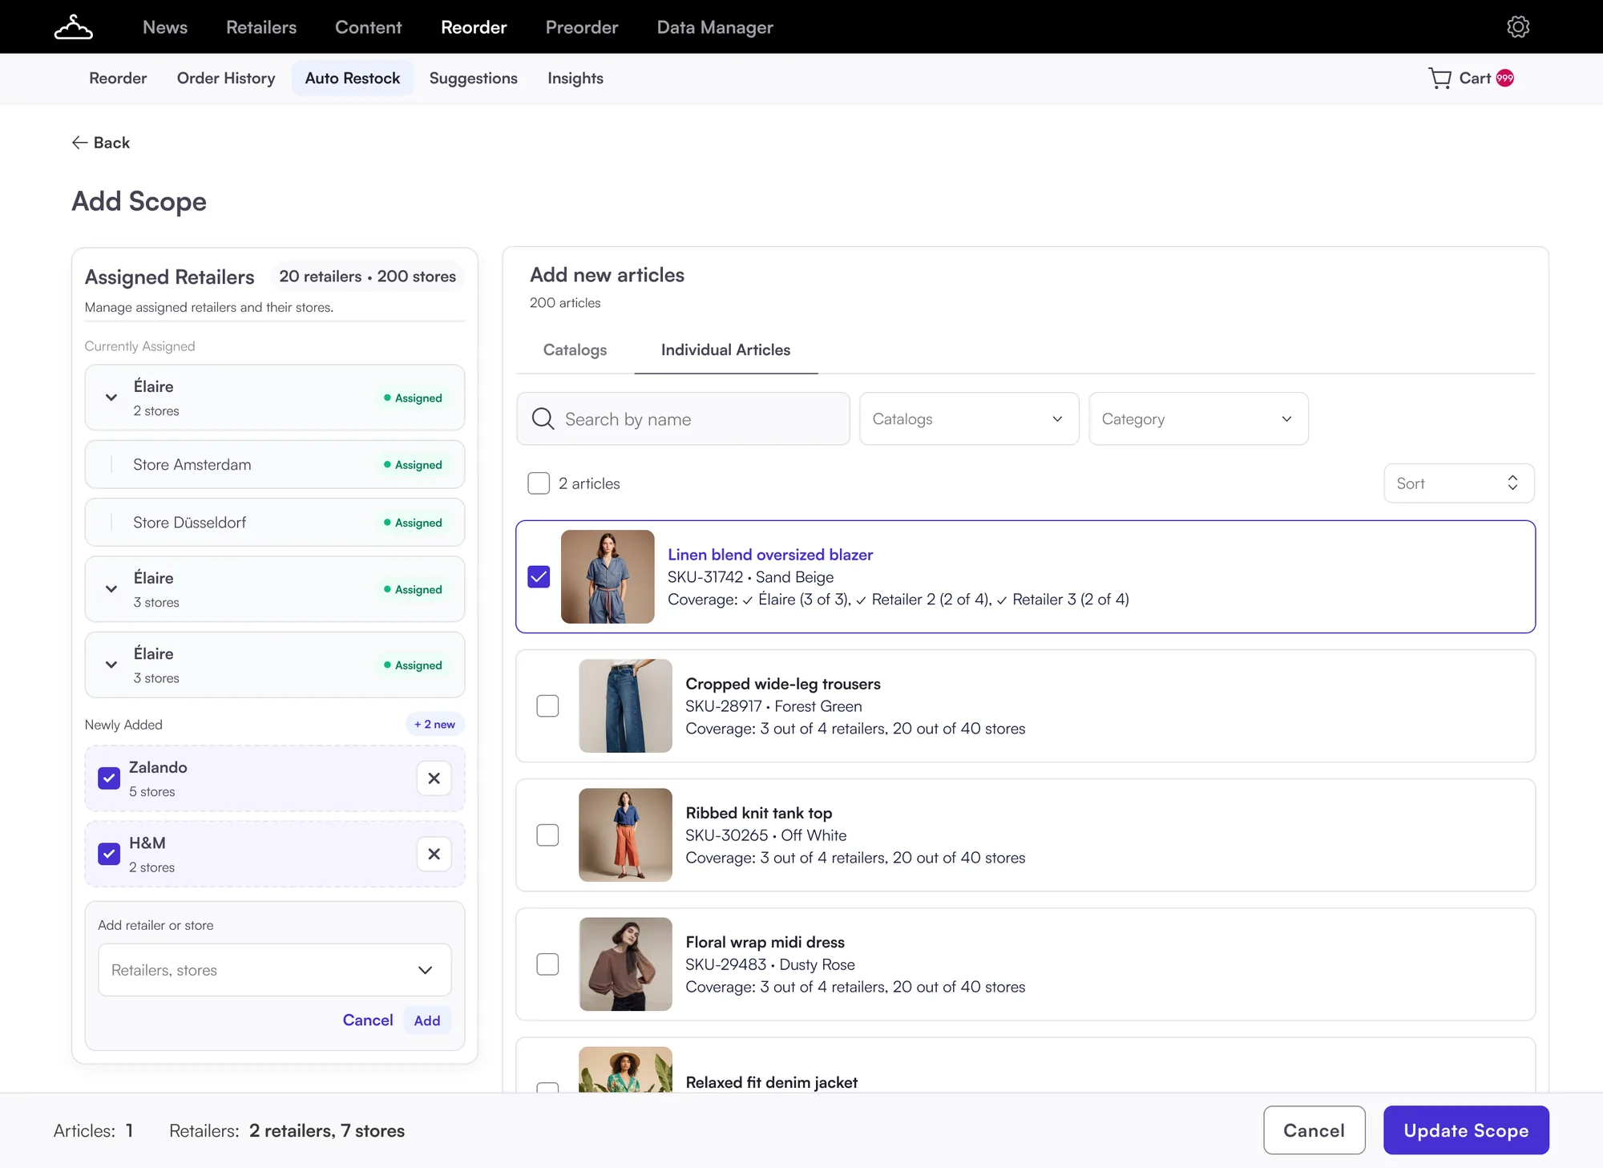
Task: Open the Category filter dropdown
Action: pyautogui.click(x=1198, y=418)
